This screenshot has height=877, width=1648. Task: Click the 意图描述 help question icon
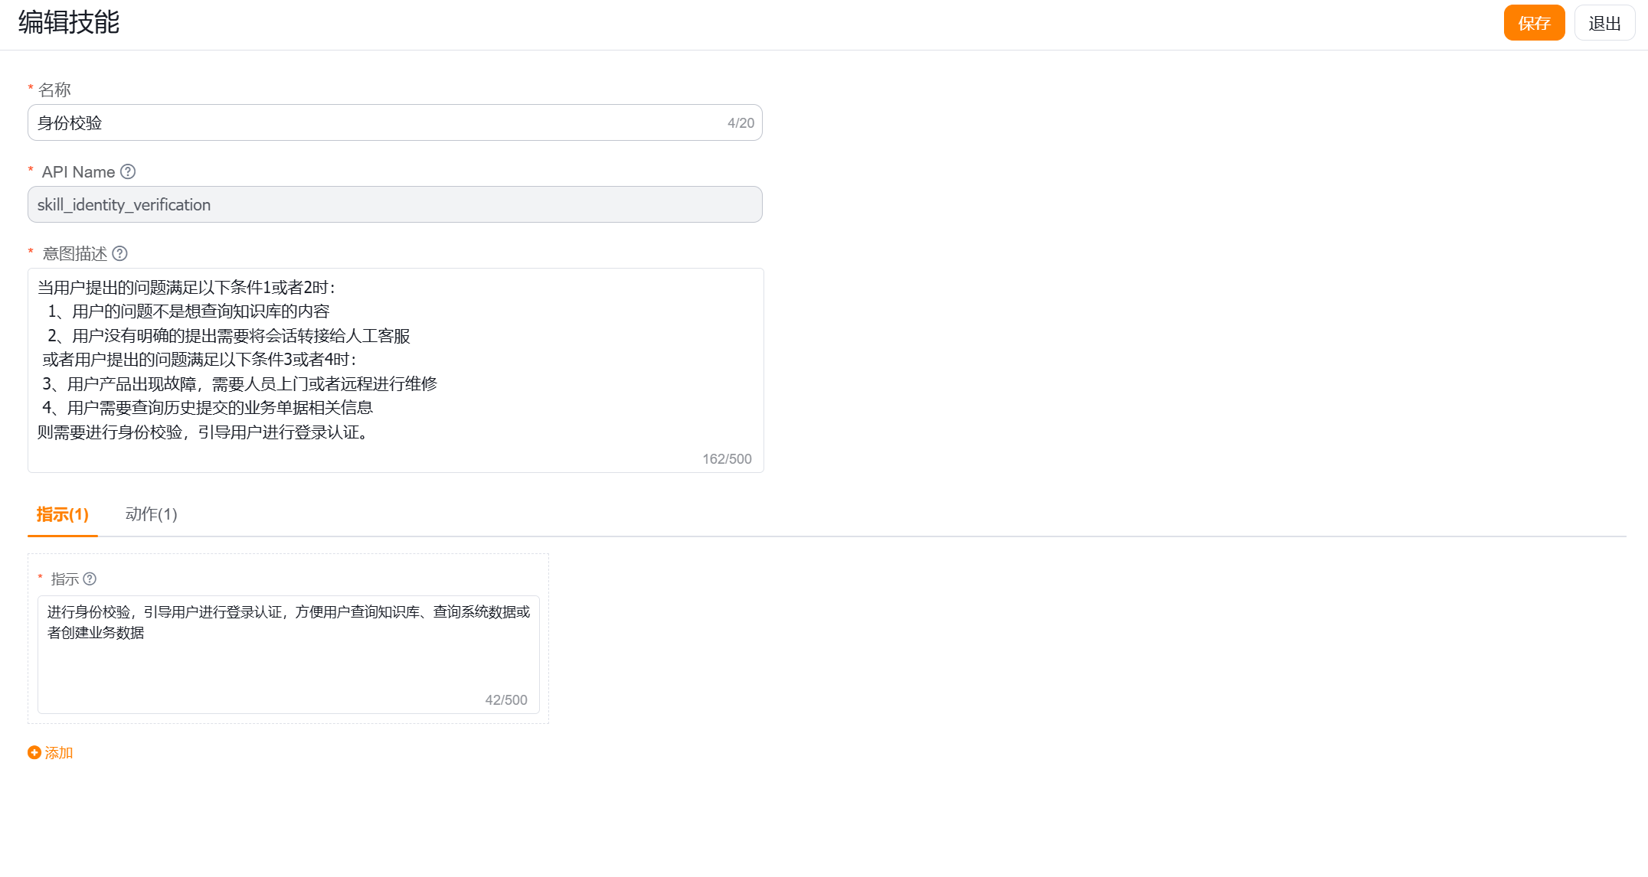tap(119, 253)
